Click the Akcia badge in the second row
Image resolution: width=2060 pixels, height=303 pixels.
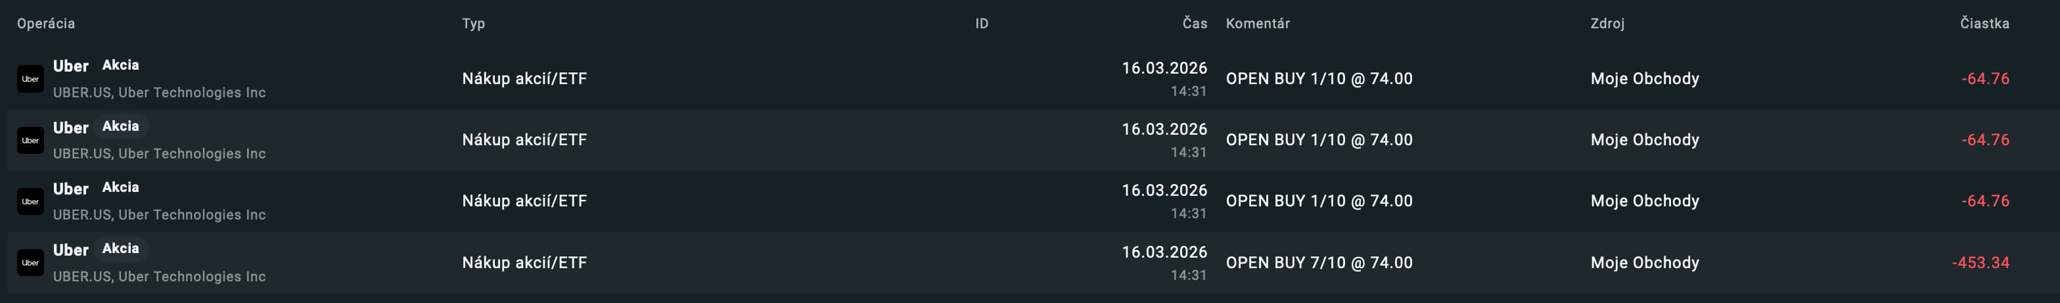coord(121,126)
